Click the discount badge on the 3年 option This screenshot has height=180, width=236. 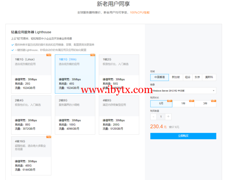click(x=214, y=101)
